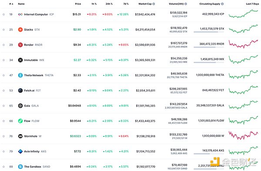Open the Render RNDR red logo
261x171 pixels.
click(x=20, y=45)
